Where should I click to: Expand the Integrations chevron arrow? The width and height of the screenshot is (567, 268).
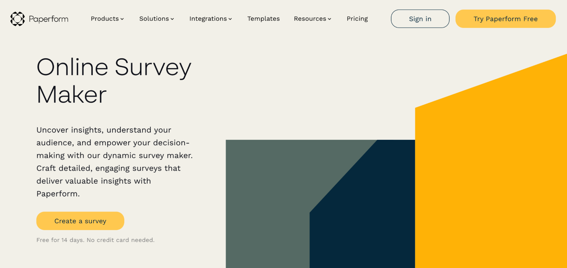coord(230,19)
